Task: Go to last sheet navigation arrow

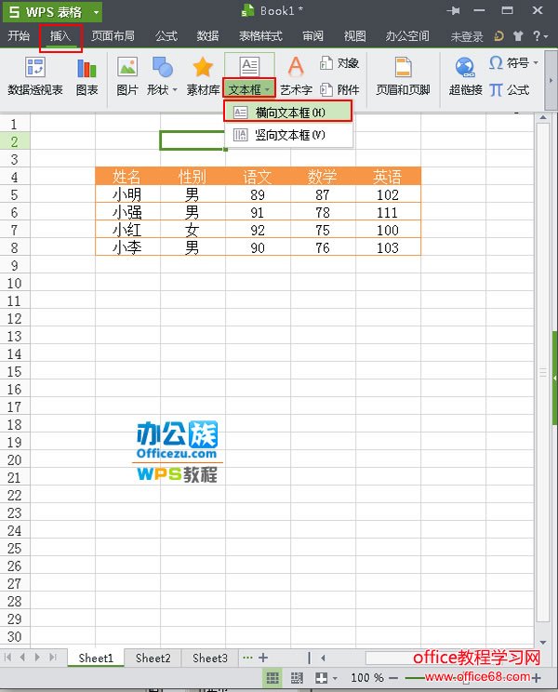Action: tap(53, 658)
